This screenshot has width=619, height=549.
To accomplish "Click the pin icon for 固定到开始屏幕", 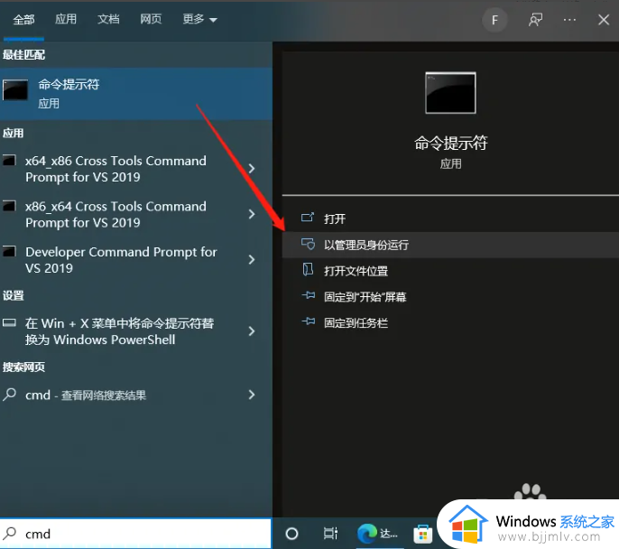I will tap(309, 295).
